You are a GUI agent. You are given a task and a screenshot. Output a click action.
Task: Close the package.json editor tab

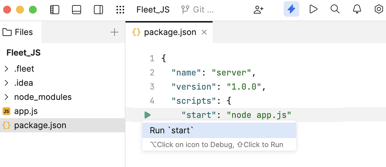click(x=204, y=32)
